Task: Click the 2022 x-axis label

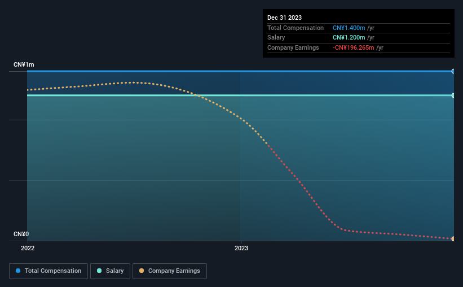Action: click(28, 248)
